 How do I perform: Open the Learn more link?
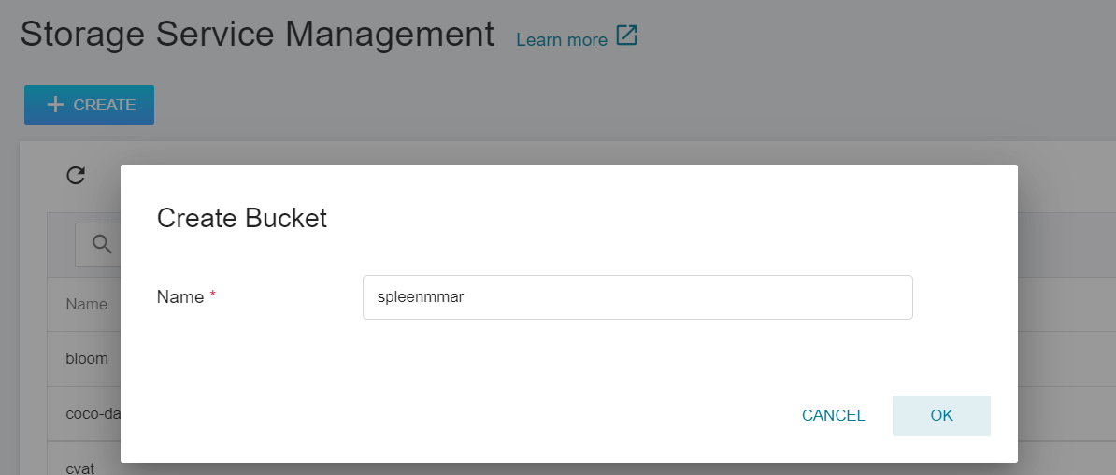click(x=562, y=39)
